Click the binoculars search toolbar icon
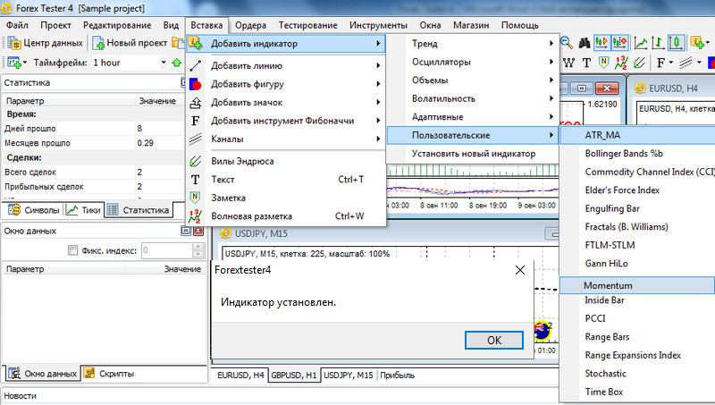 click(585, 43)
